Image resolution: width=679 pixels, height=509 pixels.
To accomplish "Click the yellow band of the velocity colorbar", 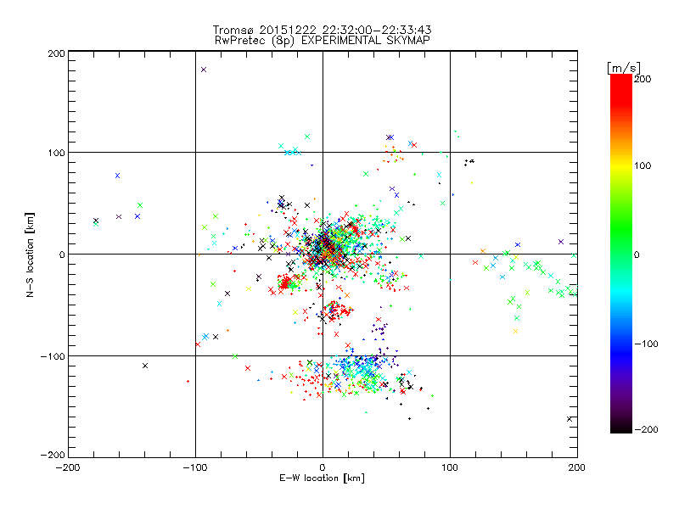I will pyautogui.click(x=621, y=165).
